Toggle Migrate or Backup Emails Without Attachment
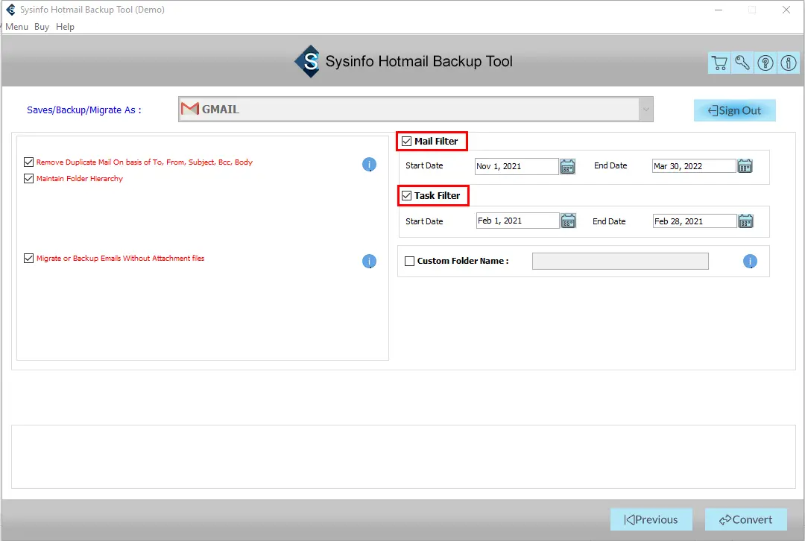 (29, 258)
